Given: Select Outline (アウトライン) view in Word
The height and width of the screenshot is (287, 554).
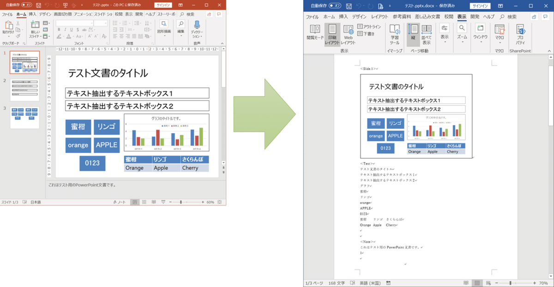Looking at the screenshot, I should point(369,27).
